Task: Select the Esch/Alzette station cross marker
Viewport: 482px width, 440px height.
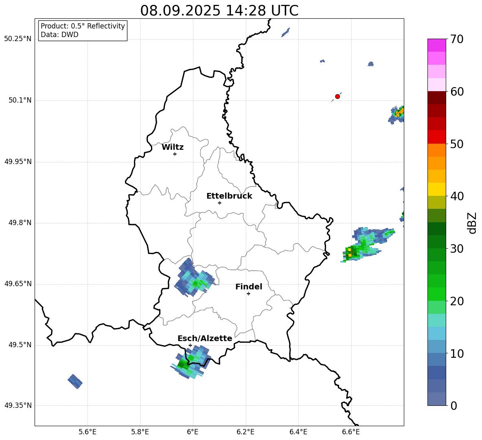Action: (190, 345)
